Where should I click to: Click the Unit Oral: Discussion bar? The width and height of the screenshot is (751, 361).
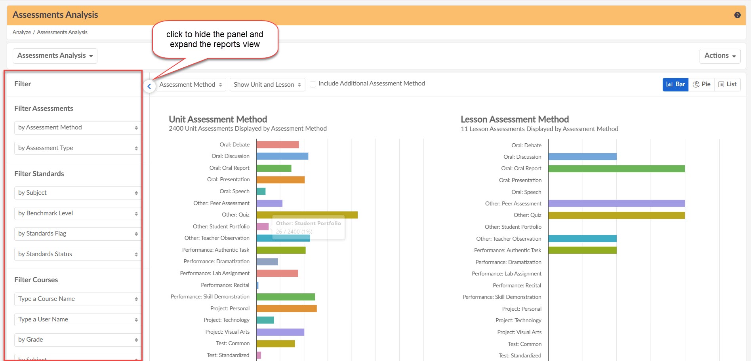pos(282,156)
